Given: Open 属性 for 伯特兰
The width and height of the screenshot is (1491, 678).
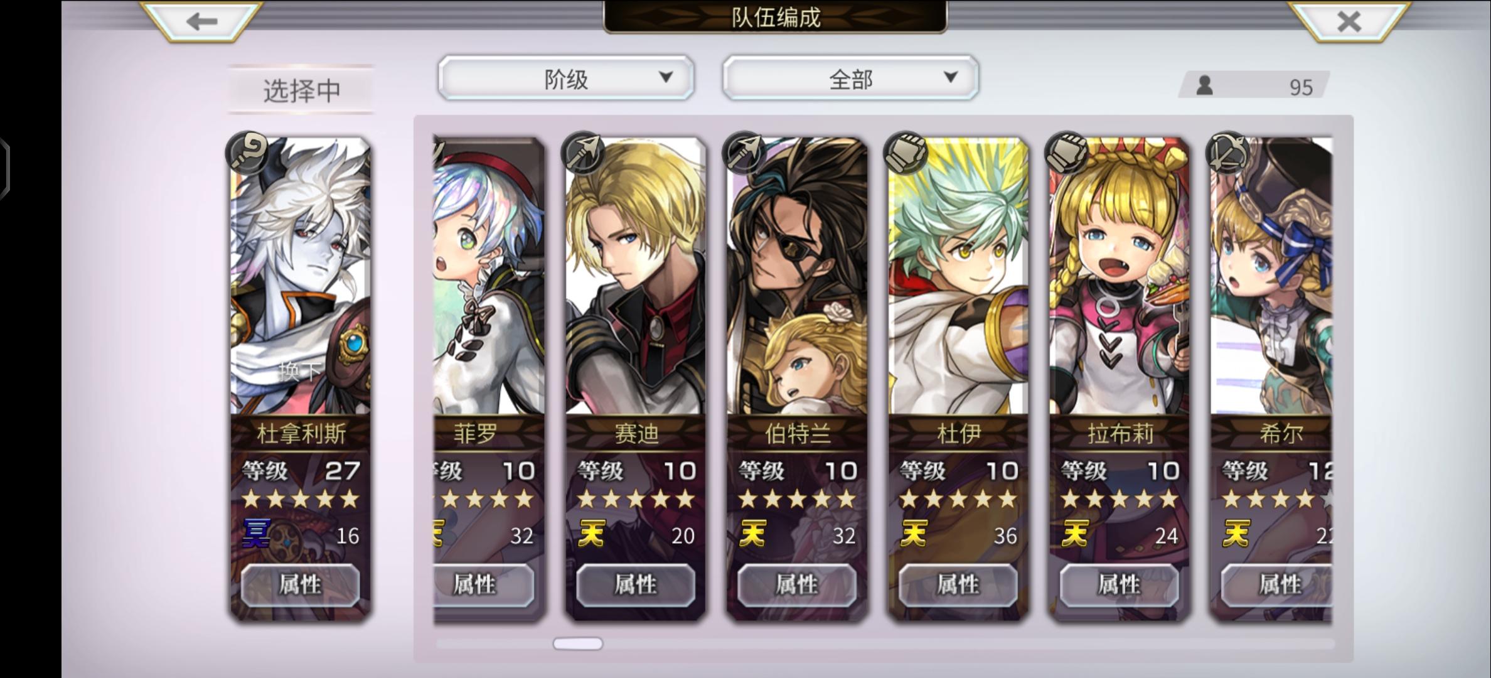Looking at the screenshot, I should point(797,585).
